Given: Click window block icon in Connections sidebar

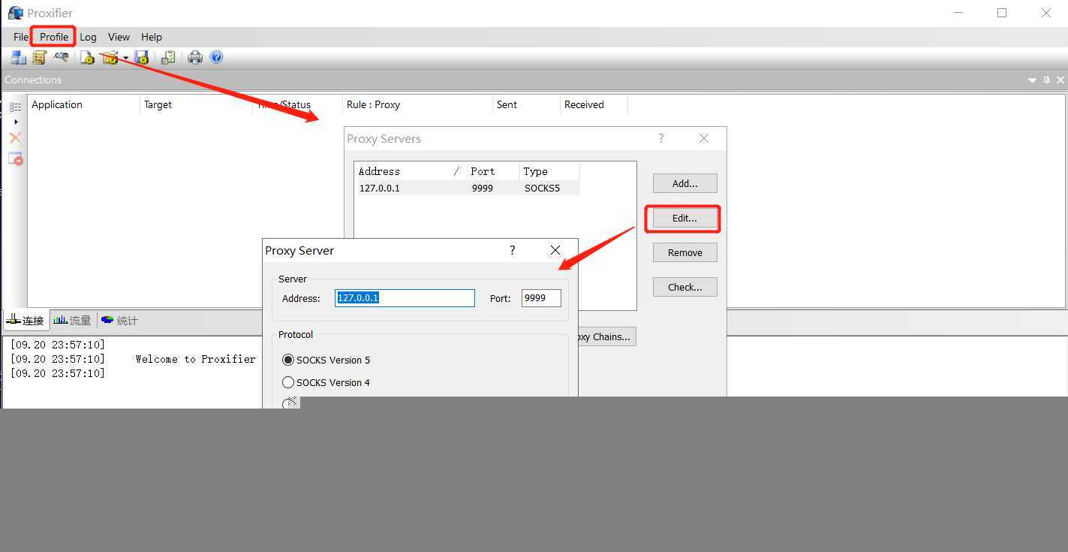Looking at the screenshot, I should point(15,158).
